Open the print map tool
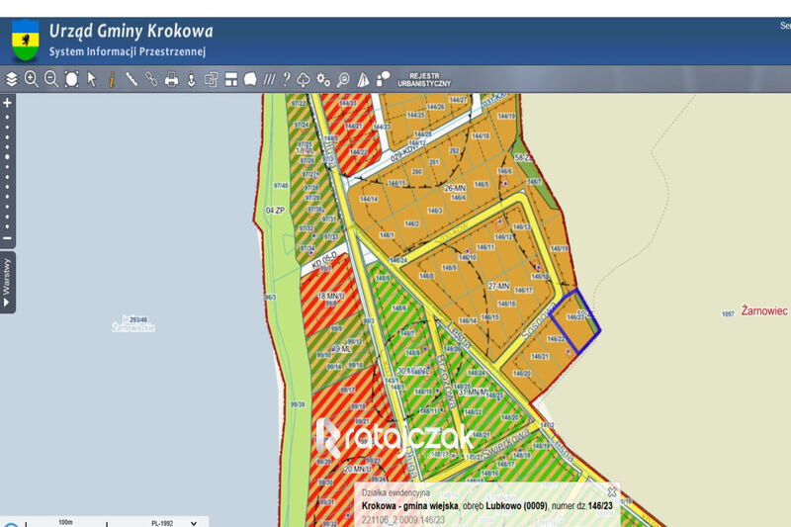The height and width of the screenshot is (527, 791). [171, 79]
